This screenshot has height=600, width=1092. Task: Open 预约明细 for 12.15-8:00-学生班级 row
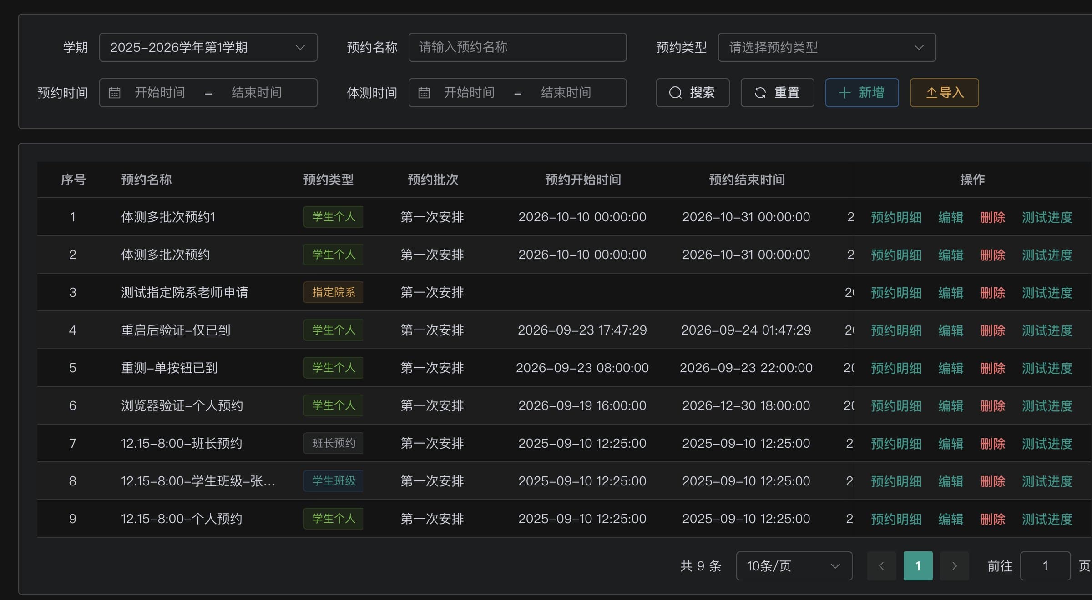(896, 481)
